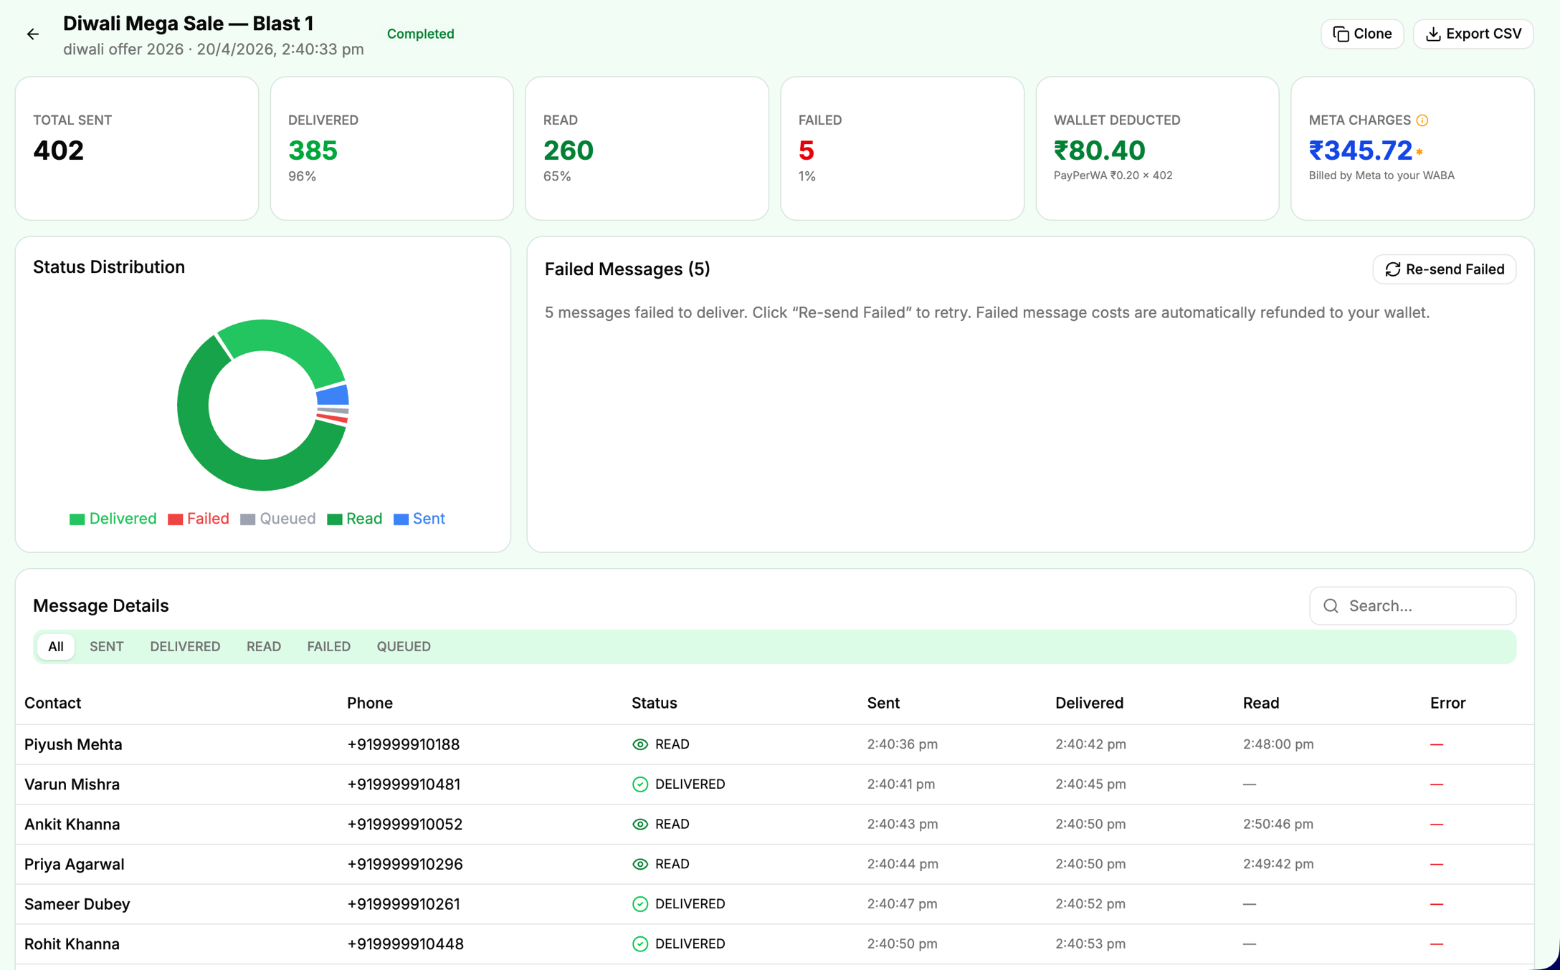
Task: Click read time 2:48:00 pm
Action: pos(1278,744)
